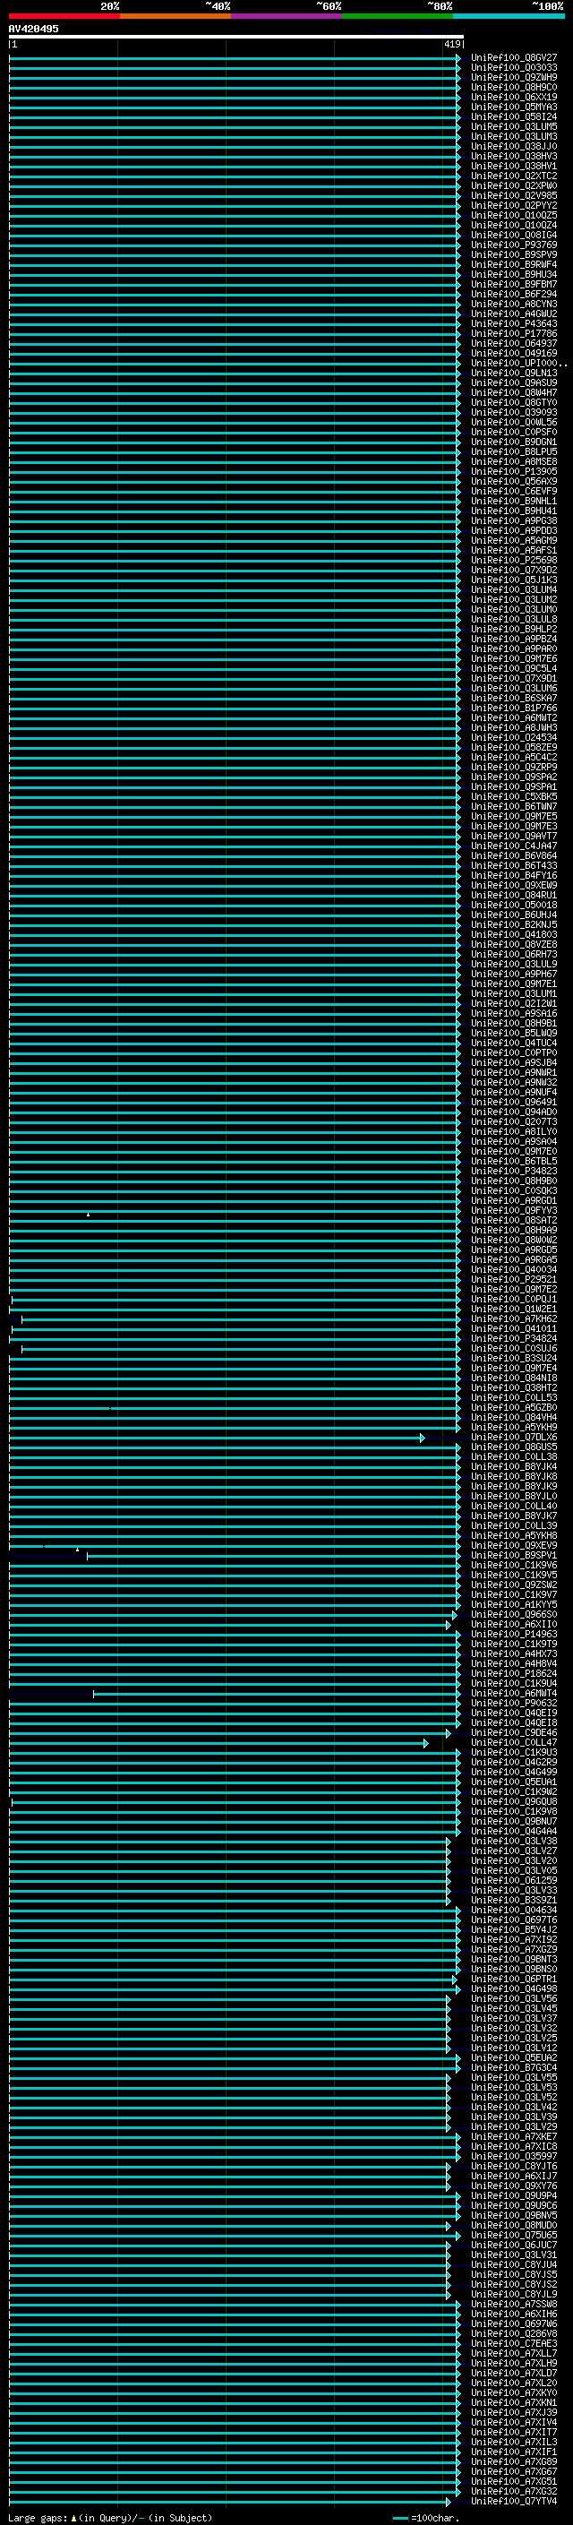The height and width of the screenshot is (2525, 573).
Task: Select hit label UniRef100_A7SSW8
Action: click(x=514, y=2304)
